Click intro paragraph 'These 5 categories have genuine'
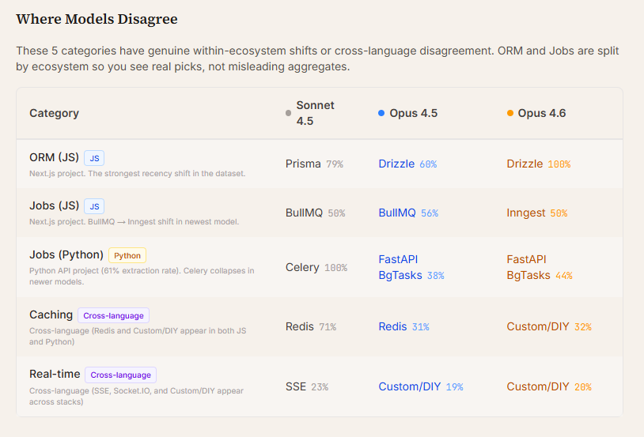The width and height of the screenshot is (644, 437). click(x=317, y=58)
